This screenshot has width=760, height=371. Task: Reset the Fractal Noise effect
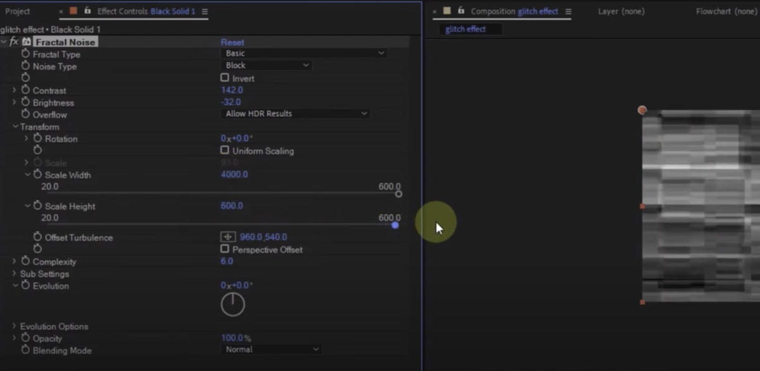(232, 42)
